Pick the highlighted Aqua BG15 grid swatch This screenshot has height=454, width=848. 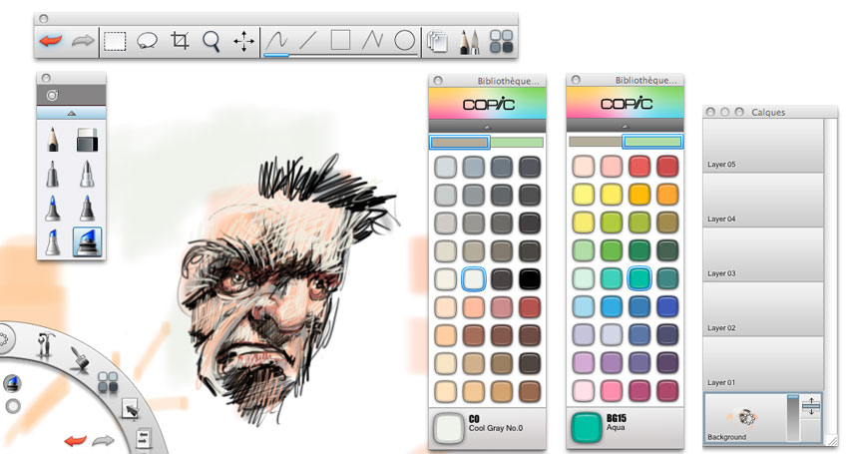[x=639, y=278]
